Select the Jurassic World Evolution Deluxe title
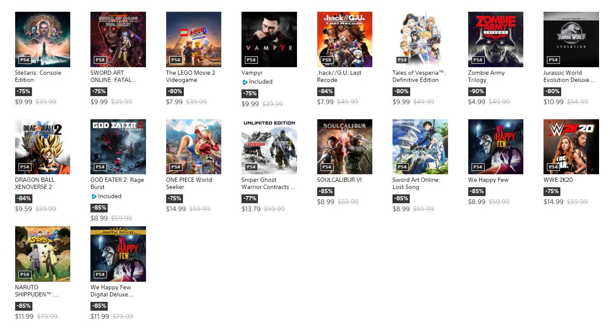This screenshot has width=610, height=330. [x=568, y=76]
